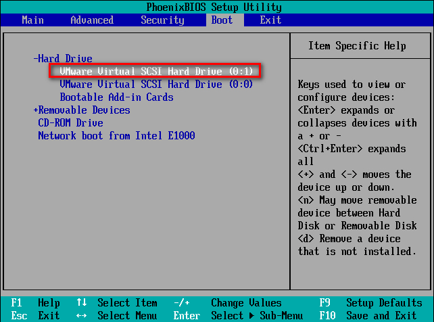The width and height of the screenshot is (434, 322).
Task: Go to the Exit tab
Action: pyautogui.click(x=270, y=20)
